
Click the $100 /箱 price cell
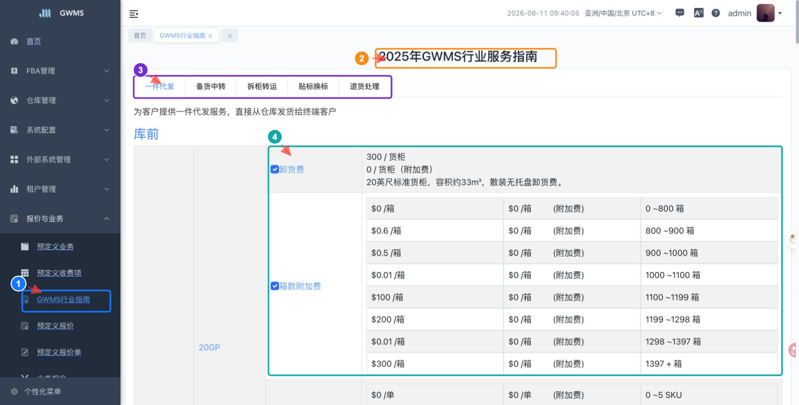(x=435, y=297)
